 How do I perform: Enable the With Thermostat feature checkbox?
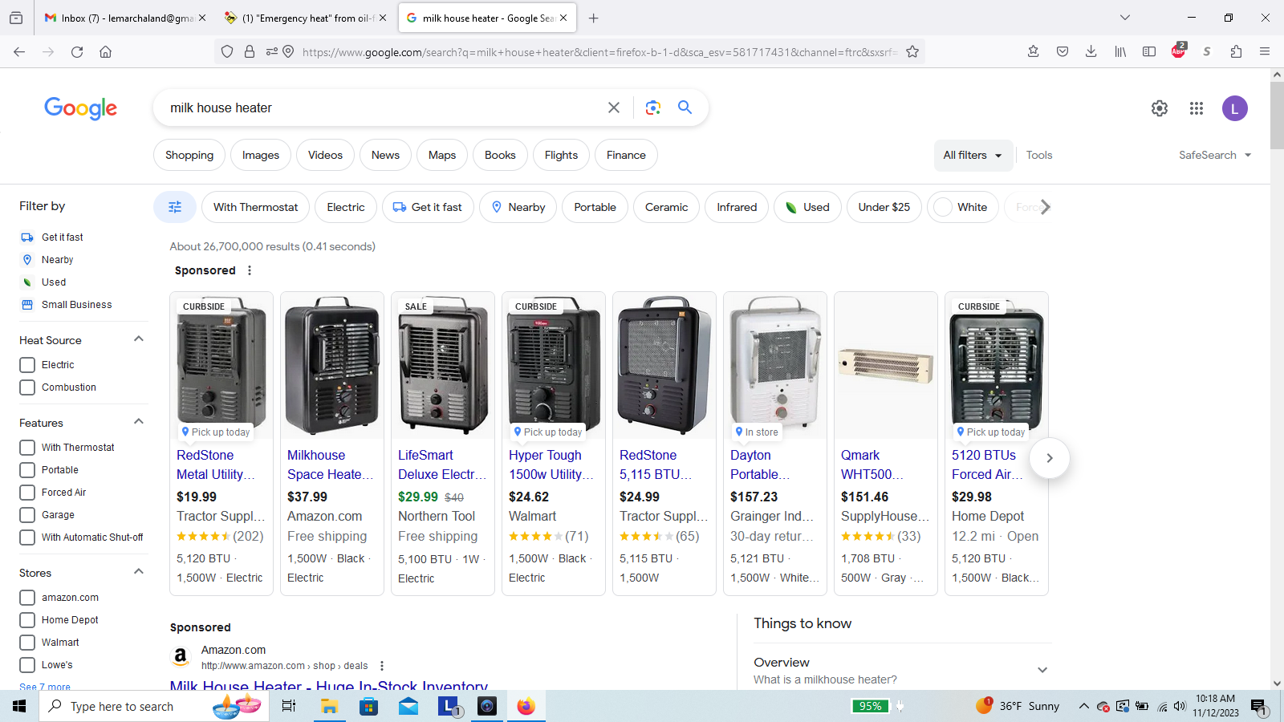[x=27, y=448]
